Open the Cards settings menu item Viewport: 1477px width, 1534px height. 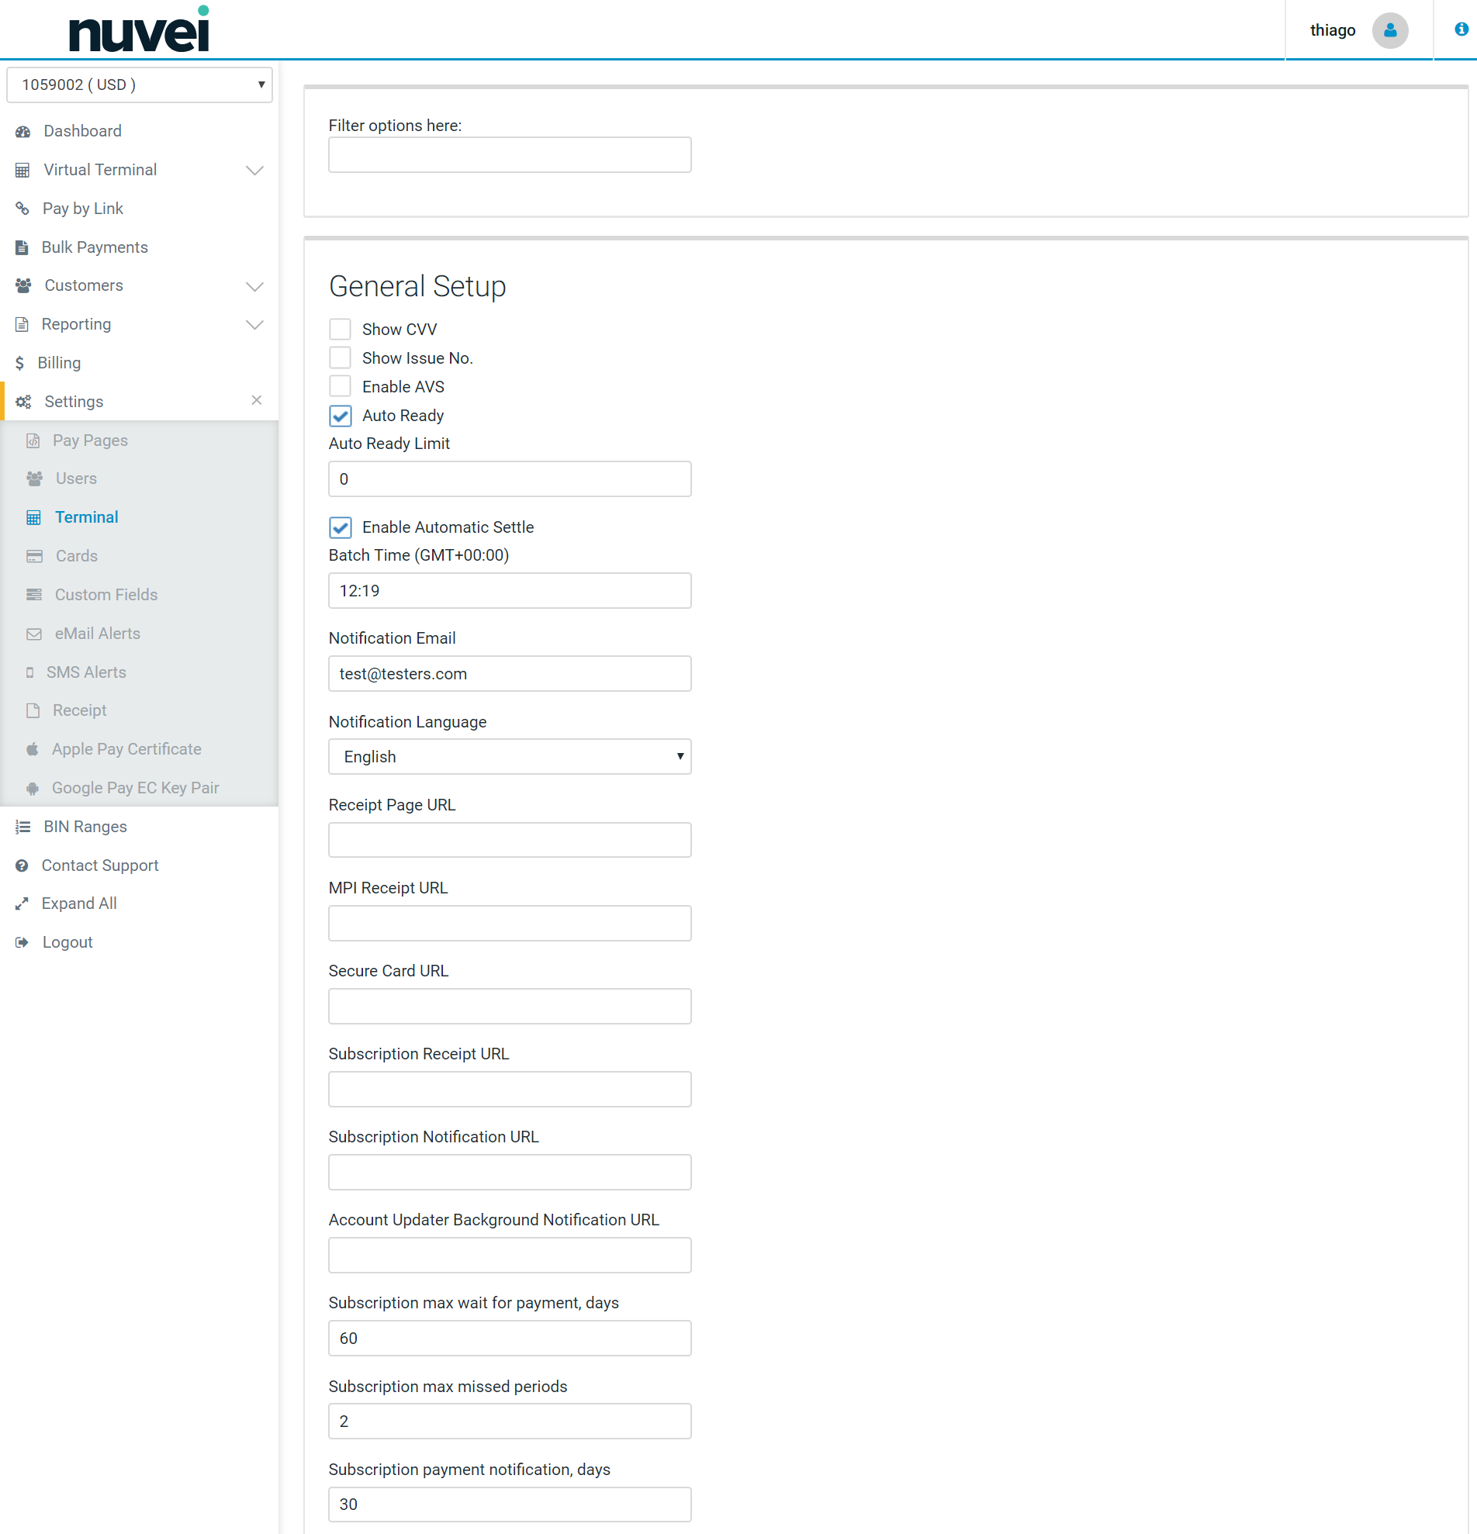click(76, 556)
